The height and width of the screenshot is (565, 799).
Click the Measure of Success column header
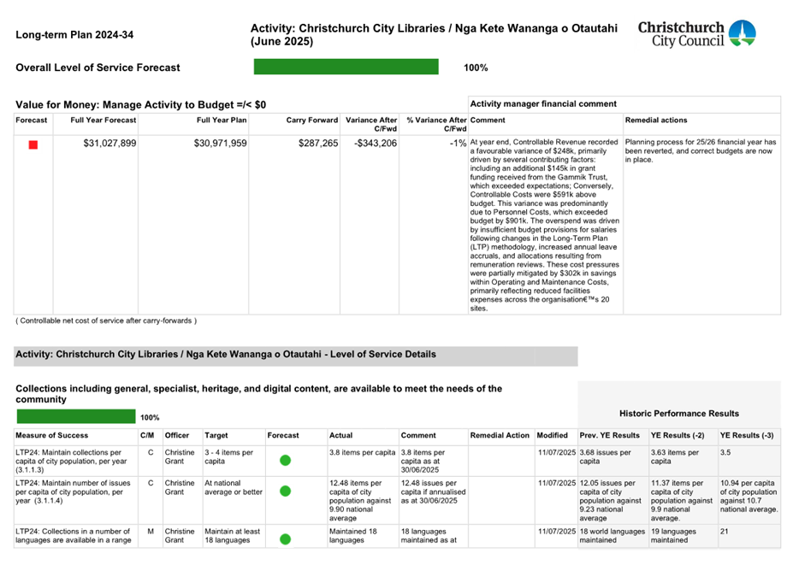(x=50, y=435)
